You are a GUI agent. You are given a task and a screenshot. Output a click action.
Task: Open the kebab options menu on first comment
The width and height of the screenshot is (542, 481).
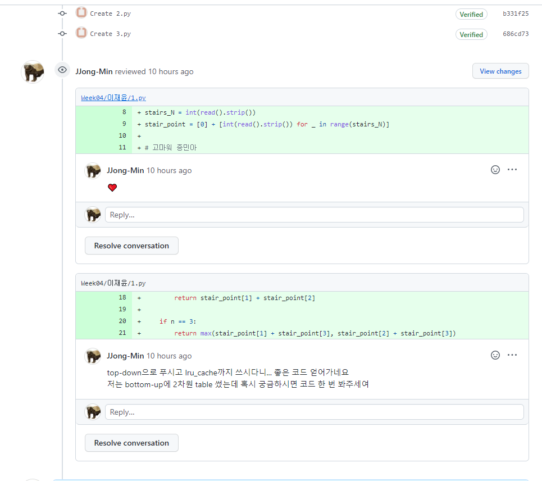coord(512,169)
